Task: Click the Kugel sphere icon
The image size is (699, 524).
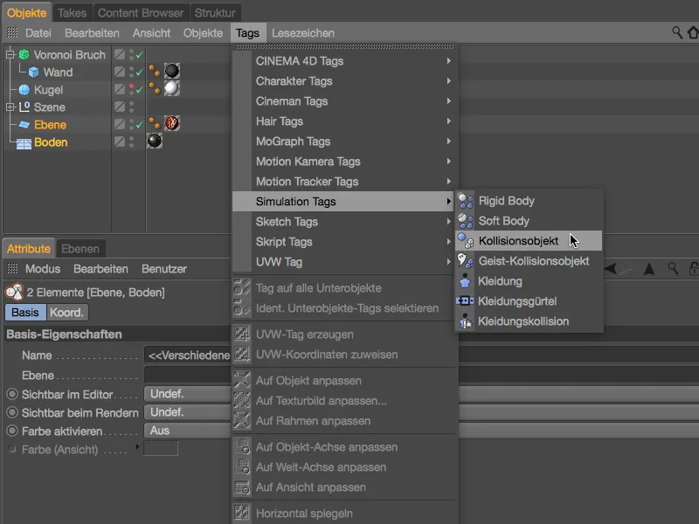Action: click(24, 90)
